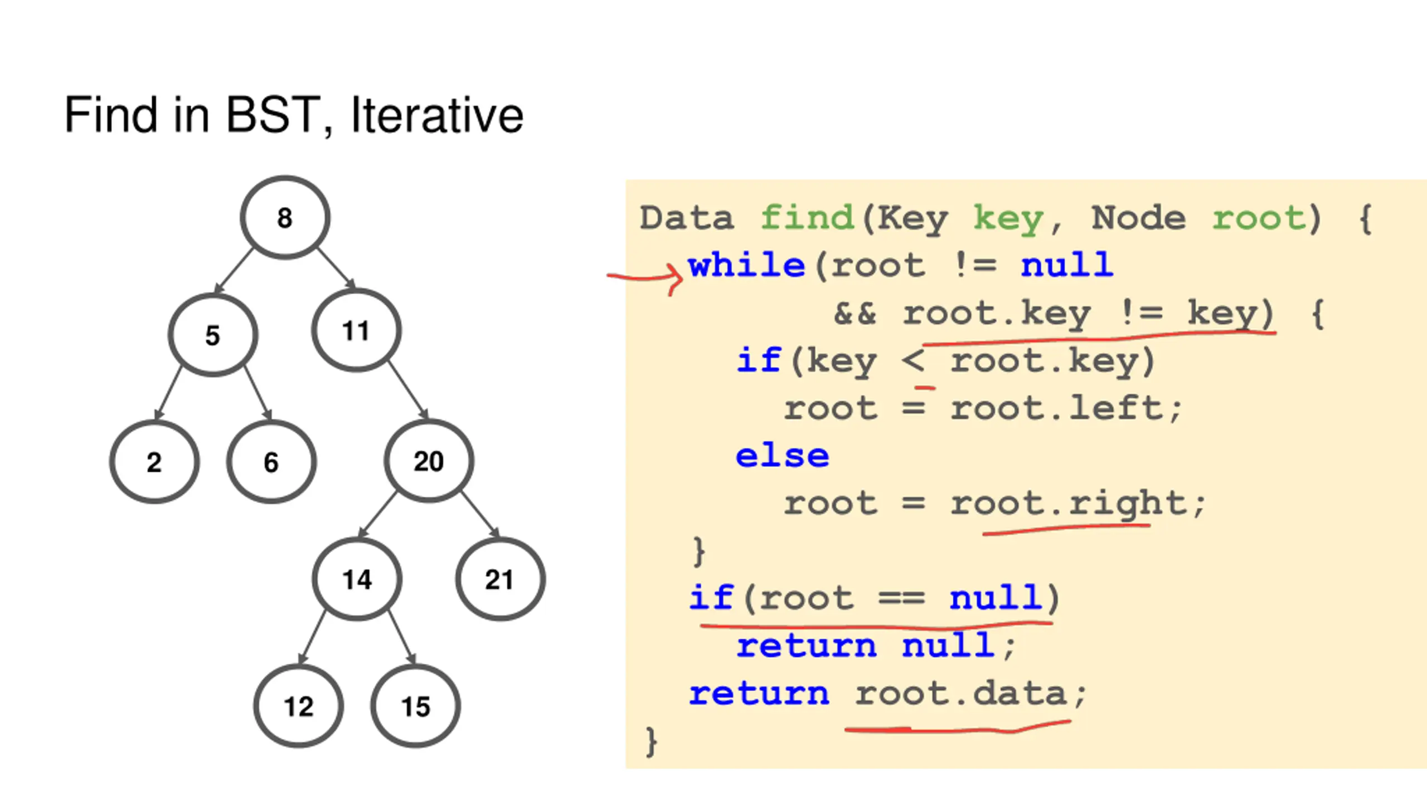Click on tree node 11

pos(356,331)
